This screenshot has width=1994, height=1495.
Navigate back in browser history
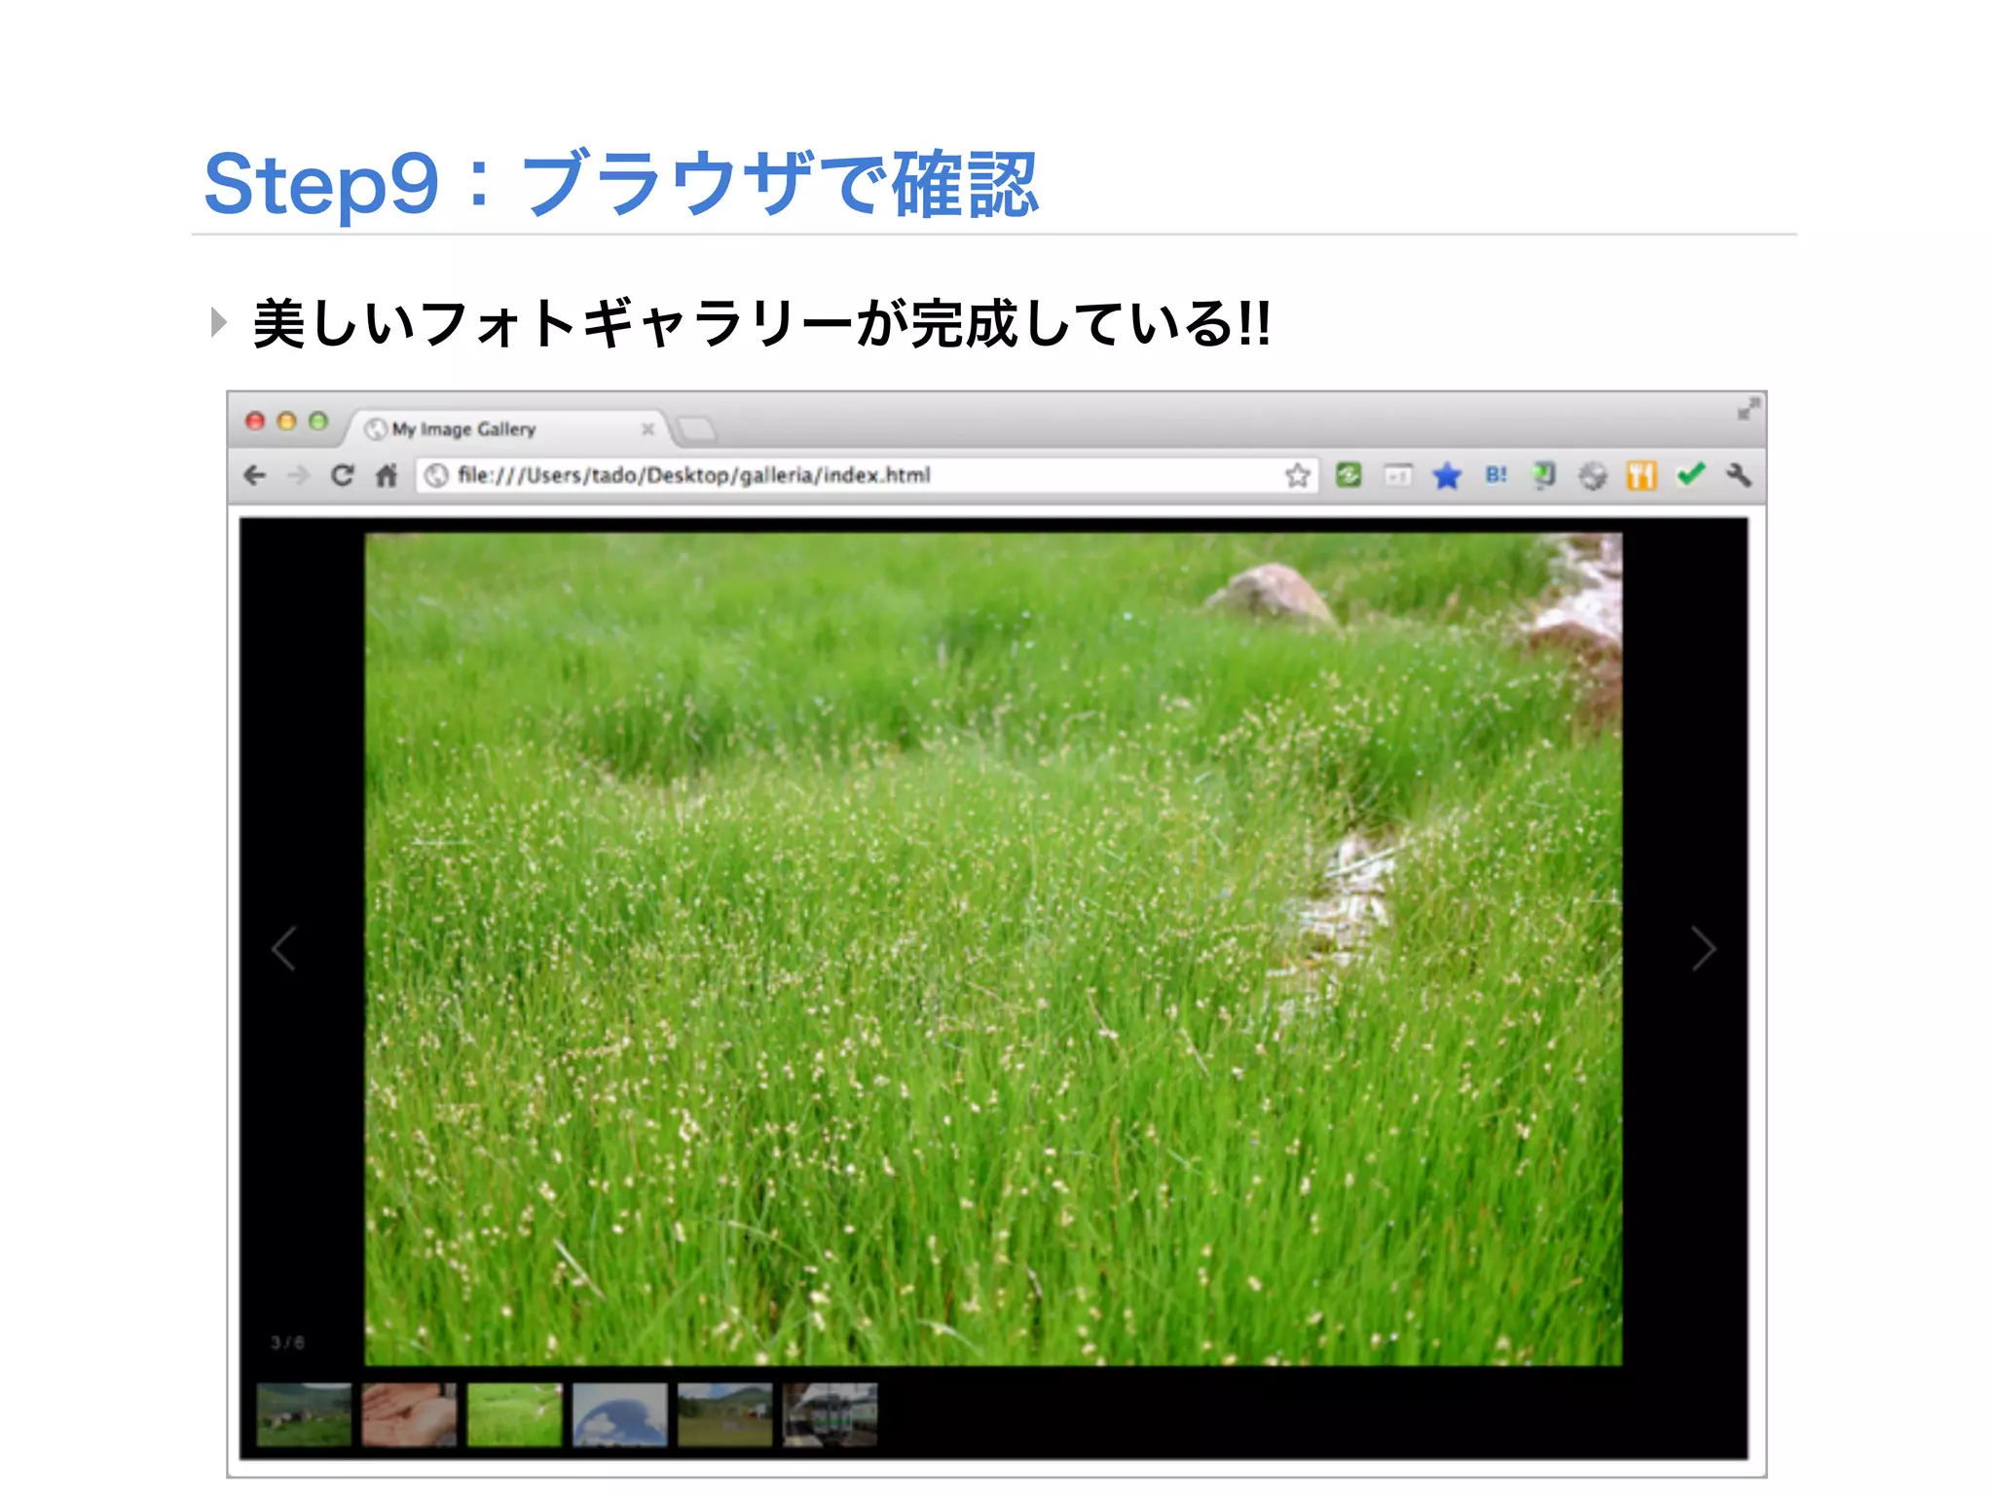(255, 475)
